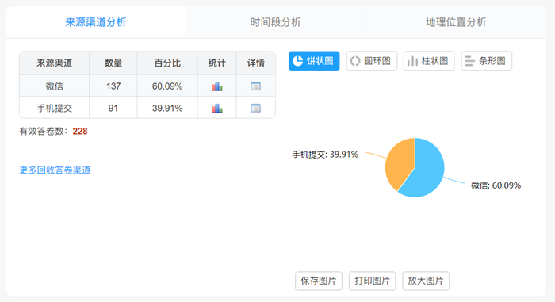Click the 统计 column header
The image size is (555, 302).
point(217,63)
